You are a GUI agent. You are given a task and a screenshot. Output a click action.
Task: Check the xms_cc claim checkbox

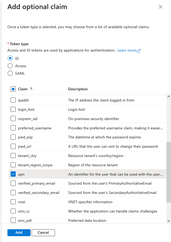13,211
